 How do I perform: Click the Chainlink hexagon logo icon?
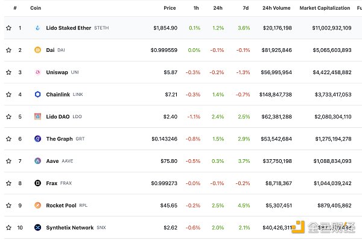37,95
